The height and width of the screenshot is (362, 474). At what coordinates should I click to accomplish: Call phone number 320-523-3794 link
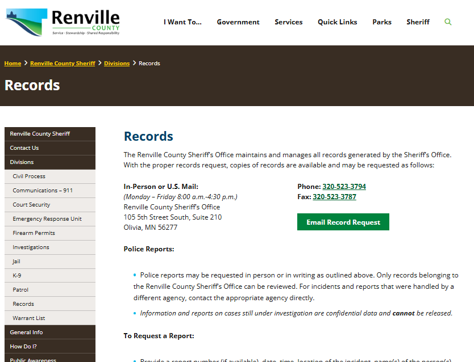coord(344,187)
